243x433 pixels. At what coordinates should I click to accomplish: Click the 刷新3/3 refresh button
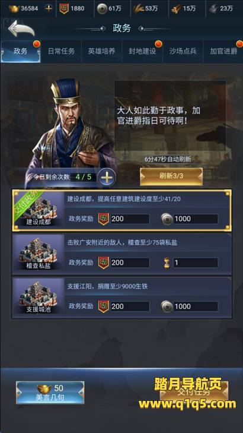tap(171, 177)
